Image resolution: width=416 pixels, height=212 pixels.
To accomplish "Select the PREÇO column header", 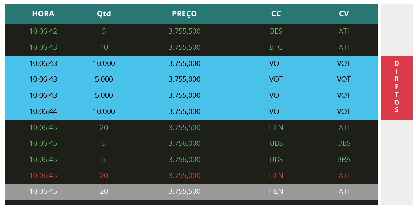I will pos(184,14).
